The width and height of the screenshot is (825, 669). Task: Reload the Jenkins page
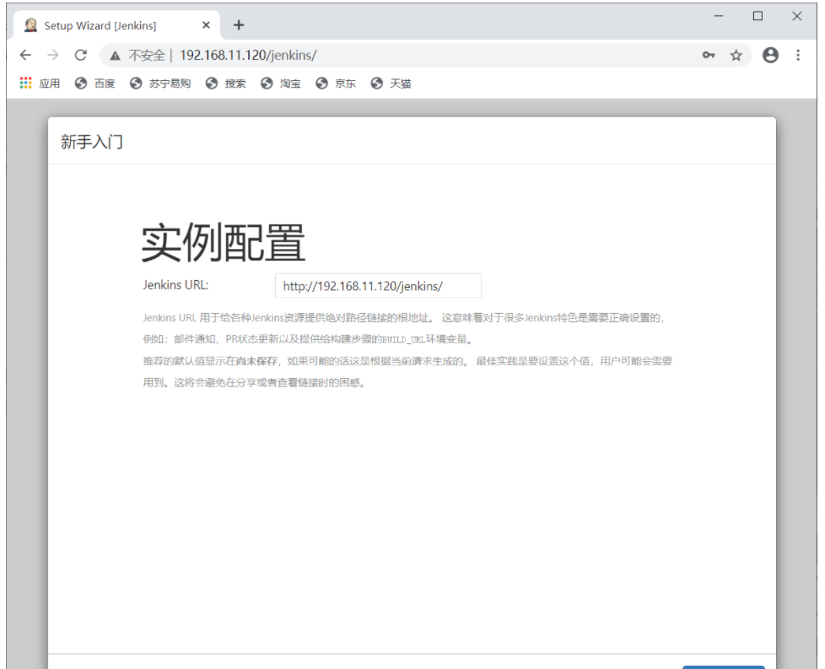pyautogui.click(x=80, y=55)
